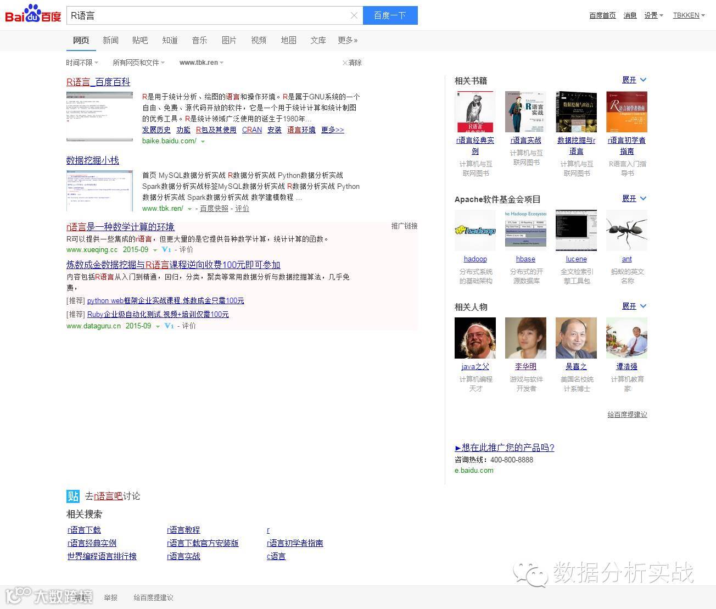Click the 发展历史 sublink
This screenshot has height=609, width=716.
pyautogui.click(x=156, y=130)
